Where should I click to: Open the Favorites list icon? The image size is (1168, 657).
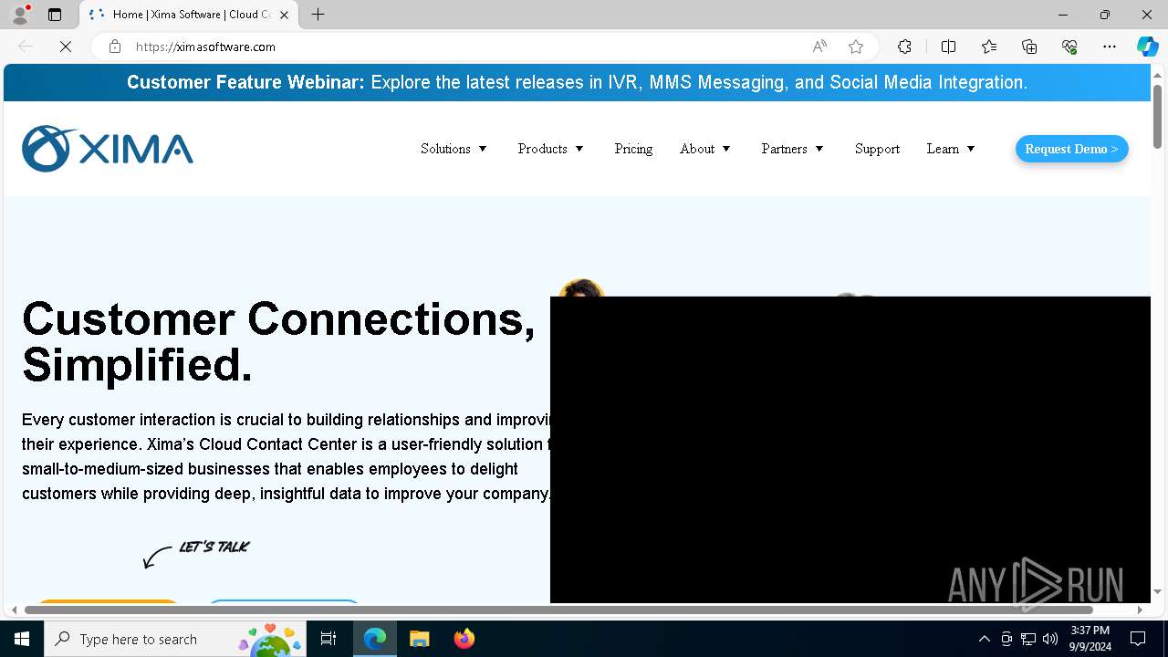point(989,47)
